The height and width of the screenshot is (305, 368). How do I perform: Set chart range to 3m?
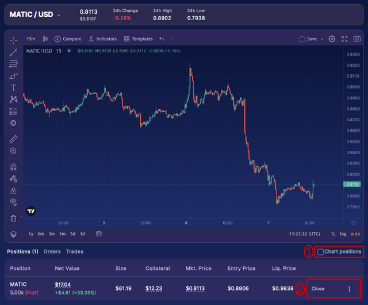(52, 234)
